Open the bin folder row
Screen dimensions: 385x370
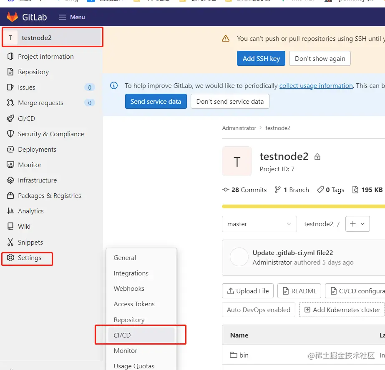tap(304, 355)
